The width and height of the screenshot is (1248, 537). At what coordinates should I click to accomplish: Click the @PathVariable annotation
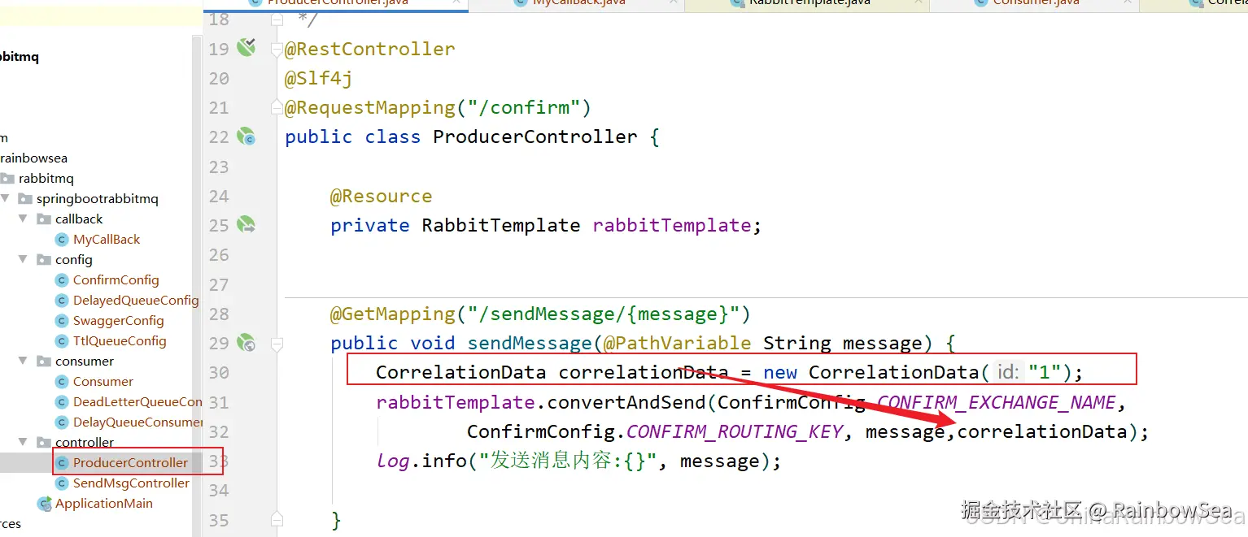tap(677, 343)
